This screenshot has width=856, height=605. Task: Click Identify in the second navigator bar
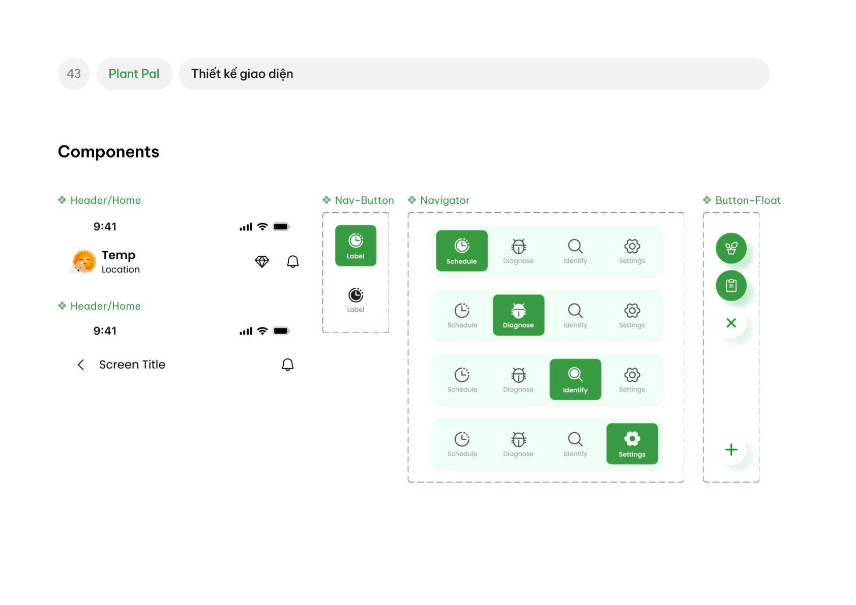575,316
